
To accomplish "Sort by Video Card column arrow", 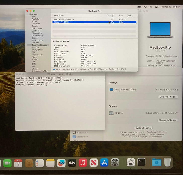I will (108, 16).
